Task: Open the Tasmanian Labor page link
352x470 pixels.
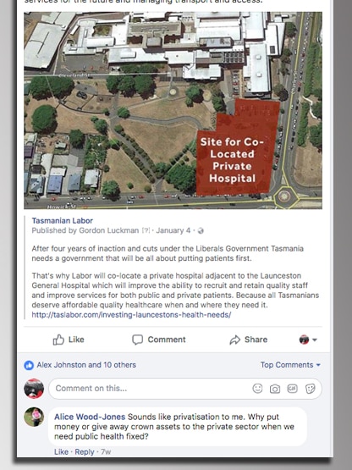Action: tap(63, 221)
